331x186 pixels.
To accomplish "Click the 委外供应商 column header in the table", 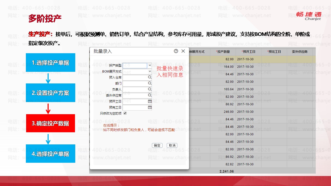I will (x=299, y=52).
